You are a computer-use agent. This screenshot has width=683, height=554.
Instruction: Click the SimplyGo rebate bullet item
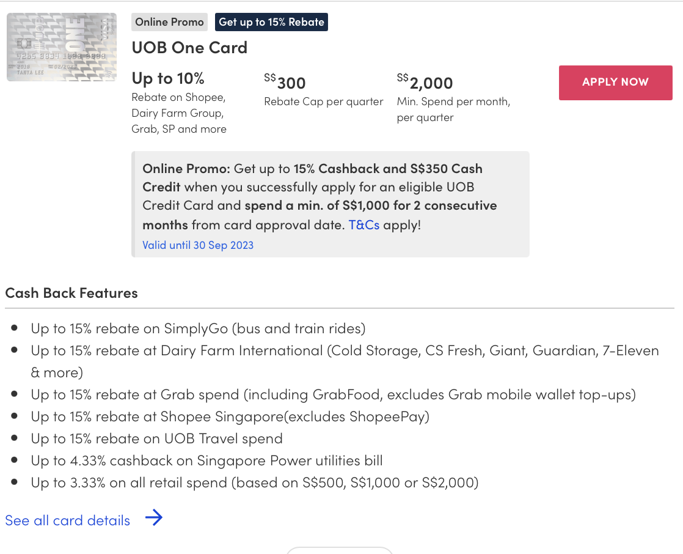[198, 328]
